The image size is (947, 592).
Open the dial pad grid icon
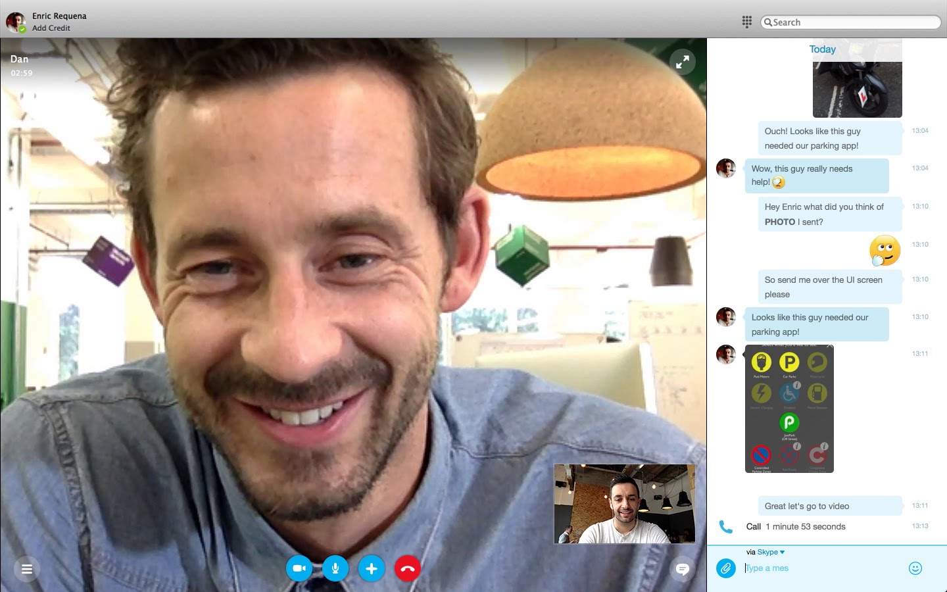(x=746, y=22)
